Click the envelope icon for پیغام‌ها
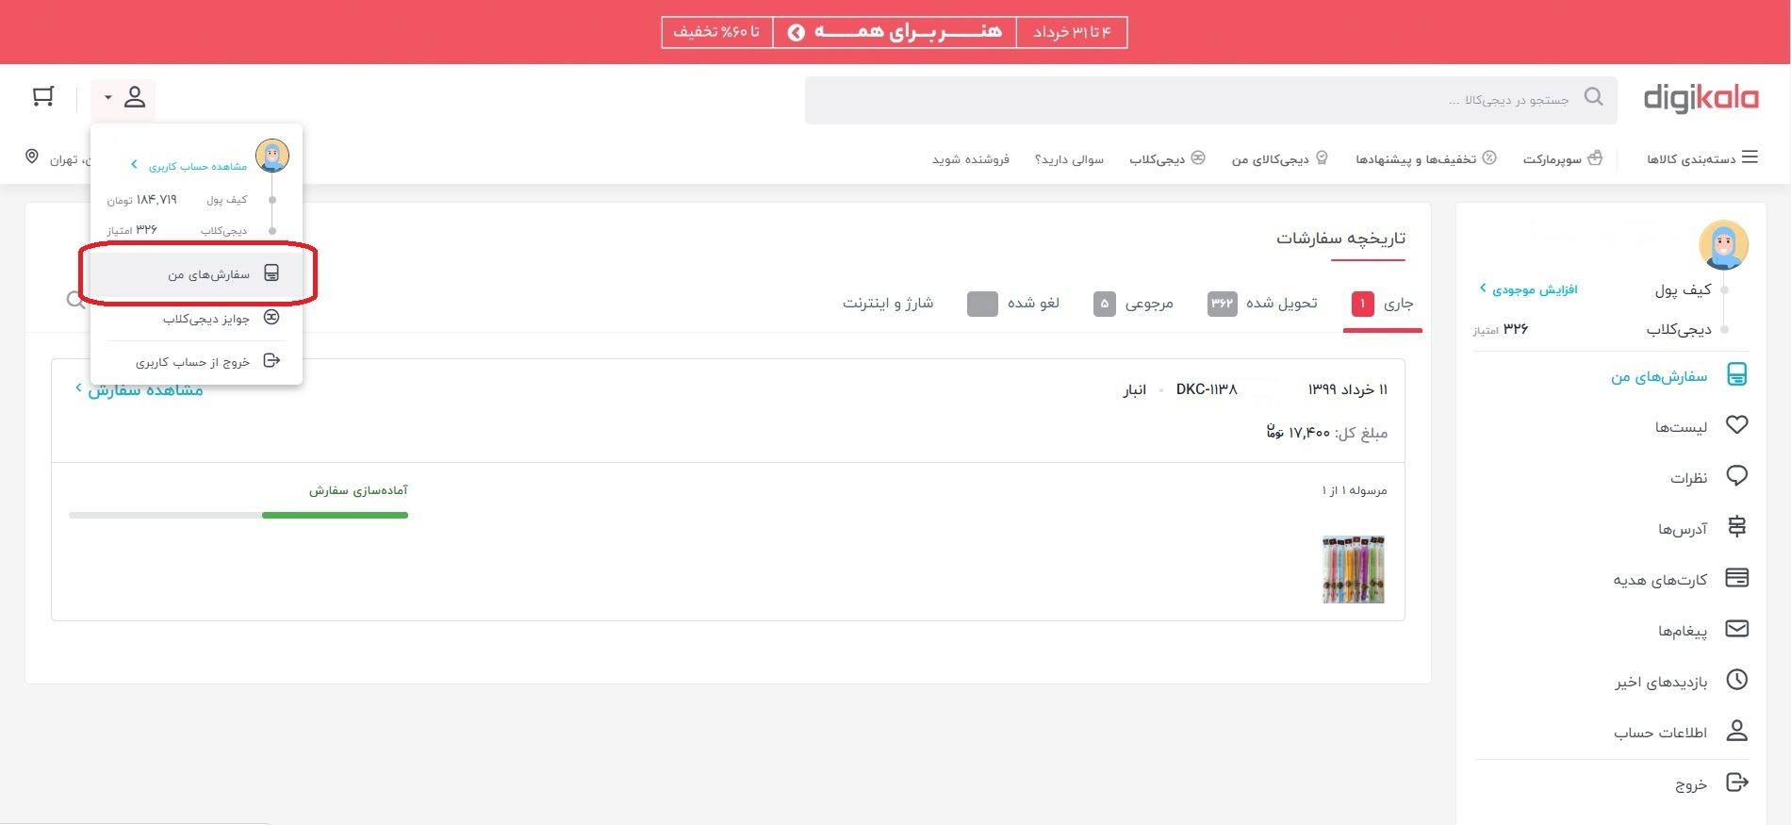 coord(1736,628)
